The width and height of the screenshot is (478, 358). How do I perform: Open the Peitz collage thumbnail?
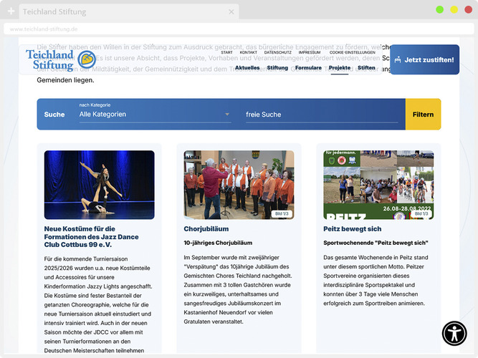click(x=378, y=185)
